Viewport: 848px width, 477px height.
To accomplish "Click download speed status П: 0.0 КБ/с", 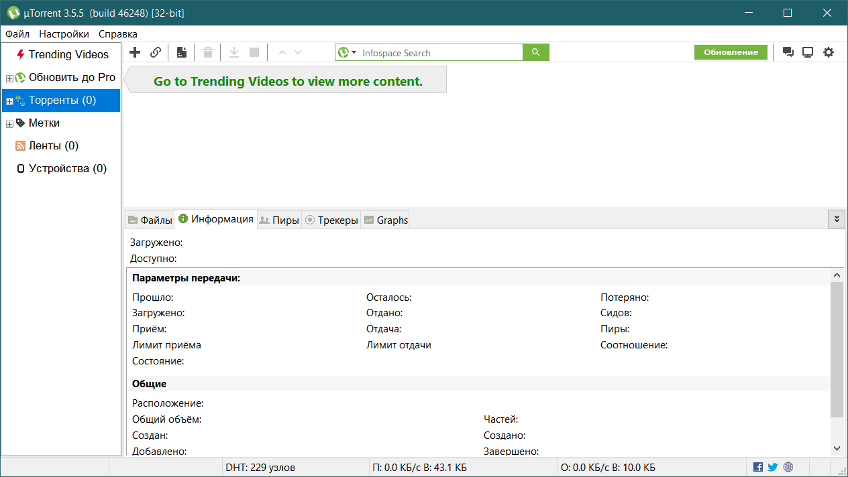I will coord(420,467).
